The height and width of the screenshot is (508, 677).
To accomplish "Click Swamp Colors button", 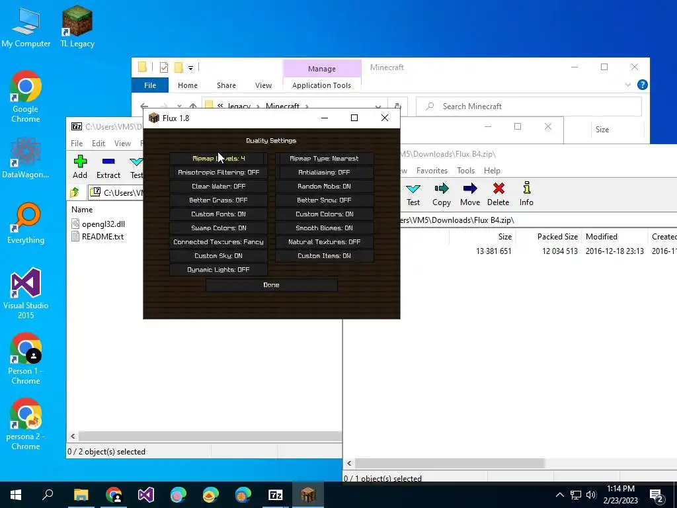I will point(218,228).
